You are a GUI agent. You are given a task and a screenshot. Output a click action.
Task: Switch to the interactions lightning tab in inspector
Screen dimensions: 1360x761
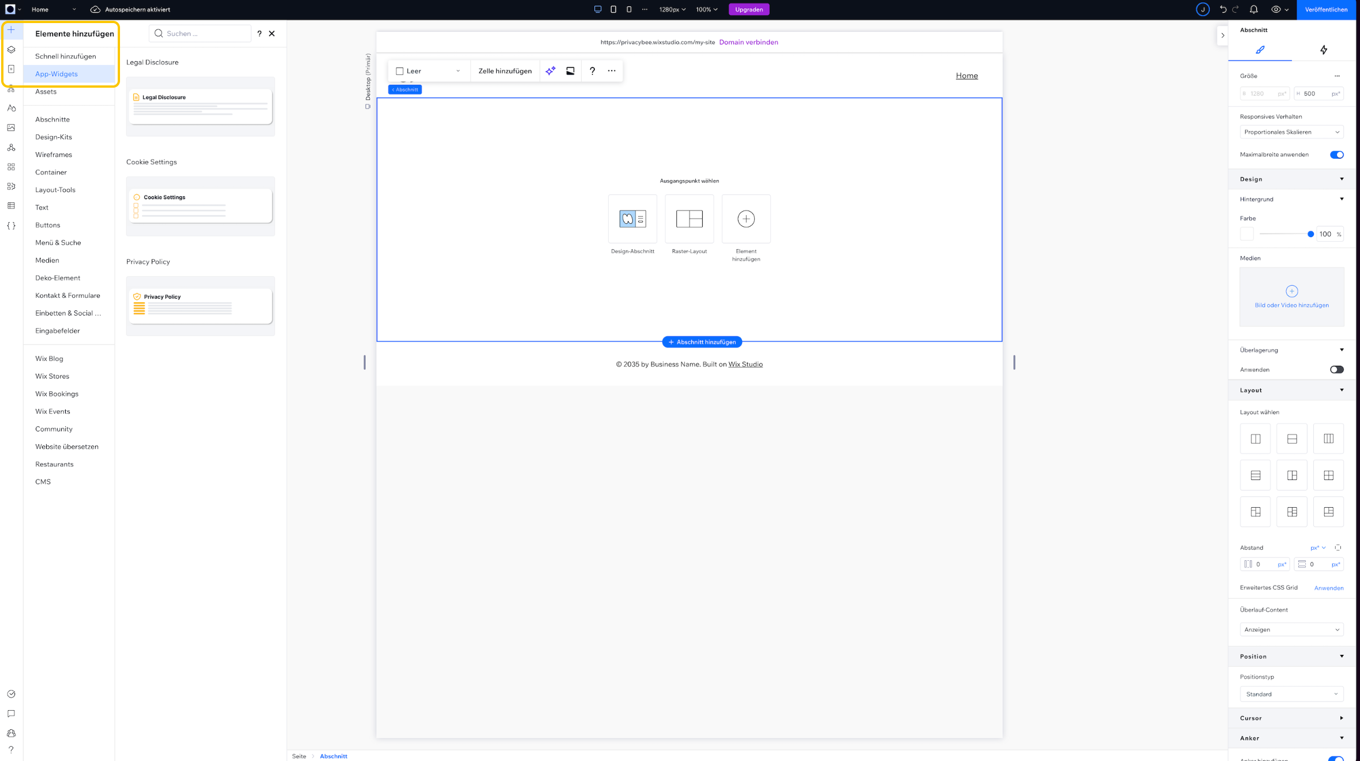pyautogui.click(x=1323, y=50)
